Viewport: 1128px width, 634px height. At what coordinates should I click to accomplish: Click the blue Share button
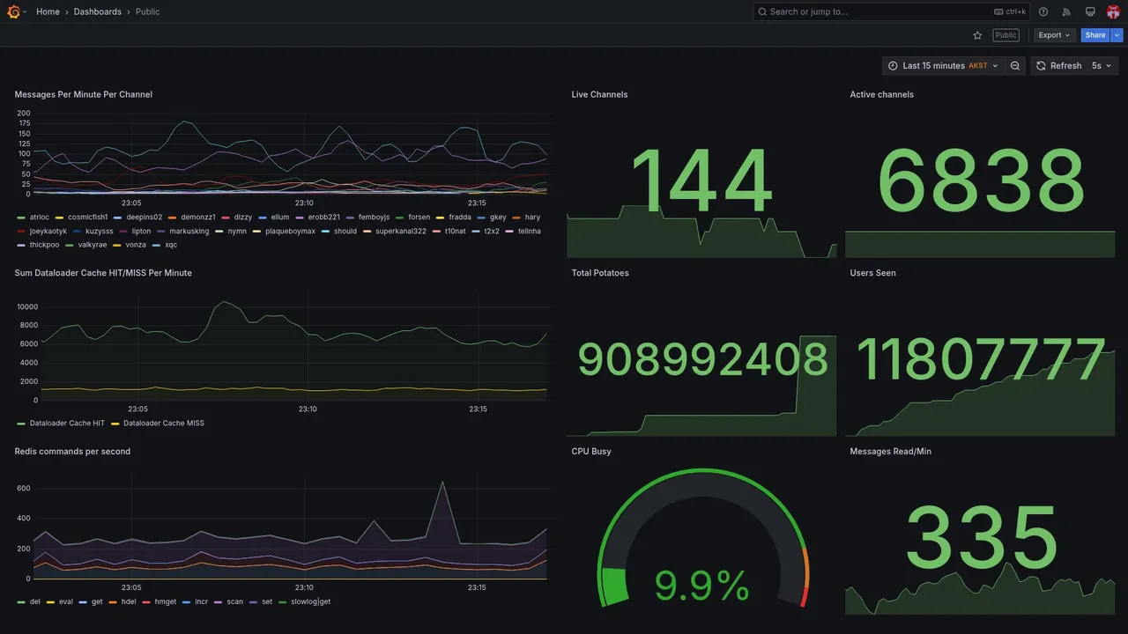1095,35
